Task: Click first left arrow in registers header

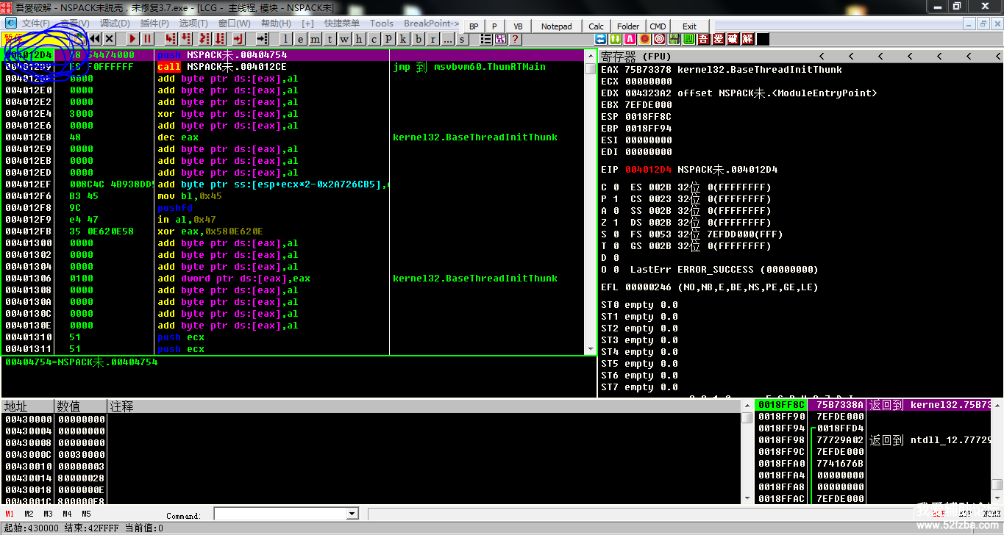Action: point(822,57)
